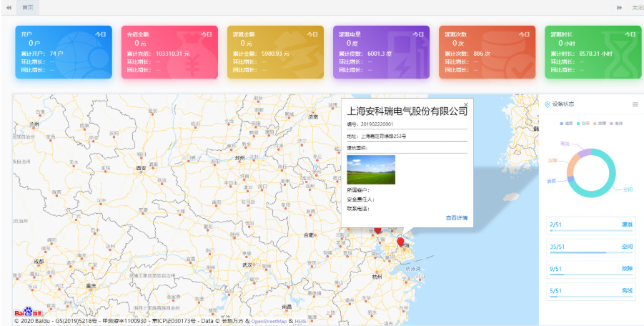This screenshot has height=326, width=644.
Task: Open the OpenStreetMap link in map footer
Action: pos(269,321)
